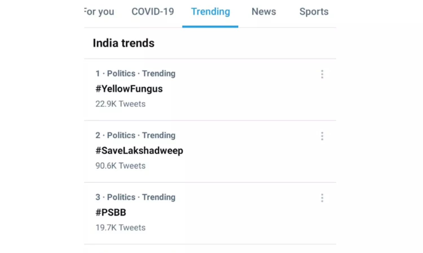Click the India trends heading
Image resolution: width=423 pixels, height=253 pixels.
124,43
